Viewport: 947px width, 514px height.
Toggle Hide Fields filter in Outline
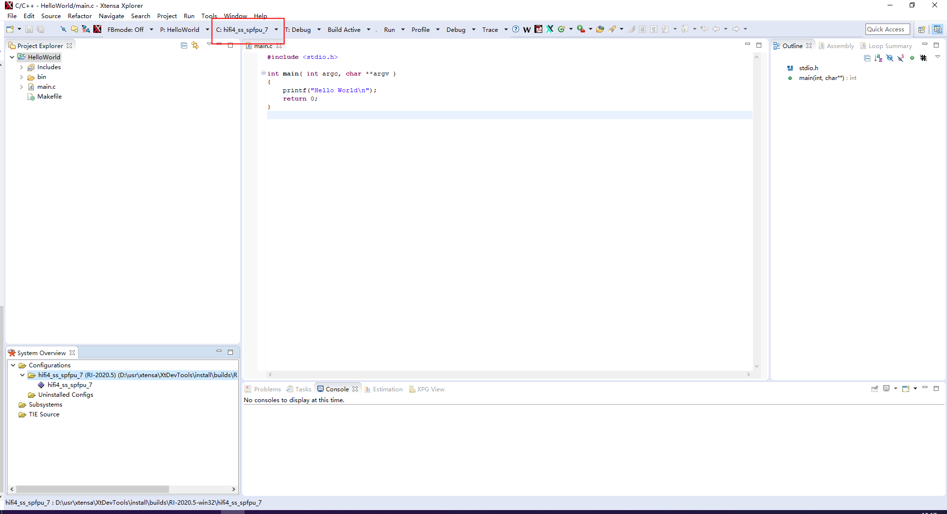(x=890, y=58)
